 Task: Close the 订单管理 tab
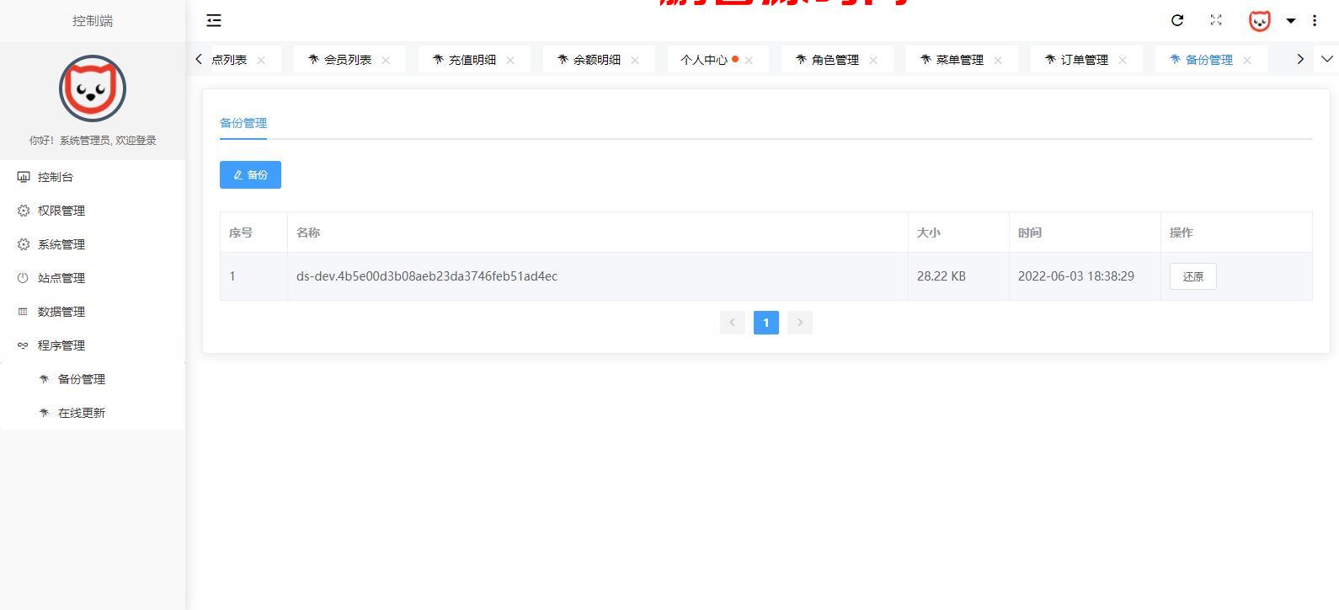click(1123, 60)
